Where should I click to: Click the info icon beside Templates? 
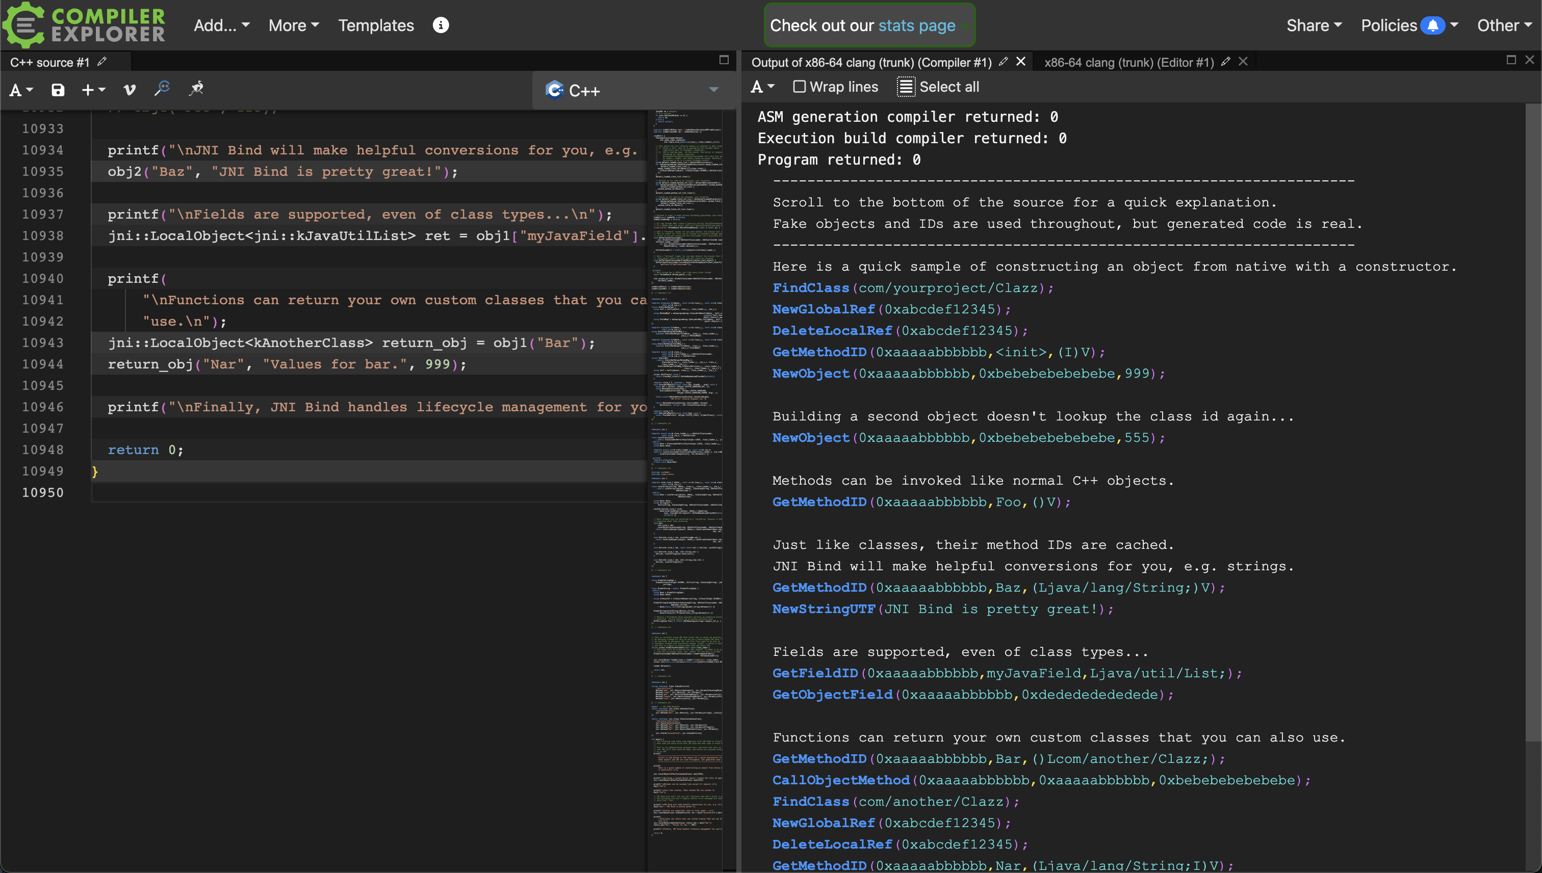441,25
